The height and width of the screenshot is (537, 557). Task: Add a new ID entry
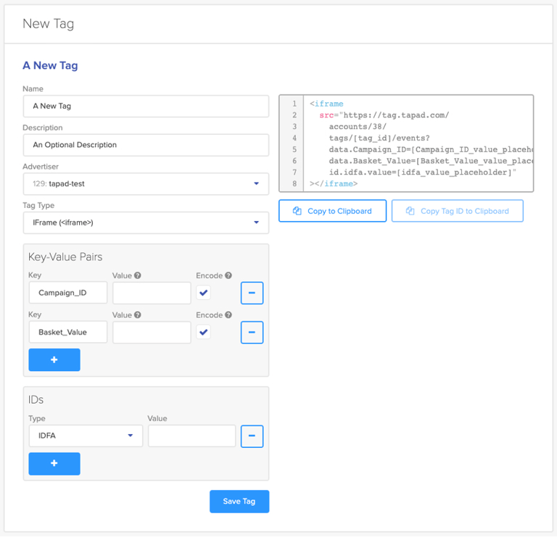[54, 464]
